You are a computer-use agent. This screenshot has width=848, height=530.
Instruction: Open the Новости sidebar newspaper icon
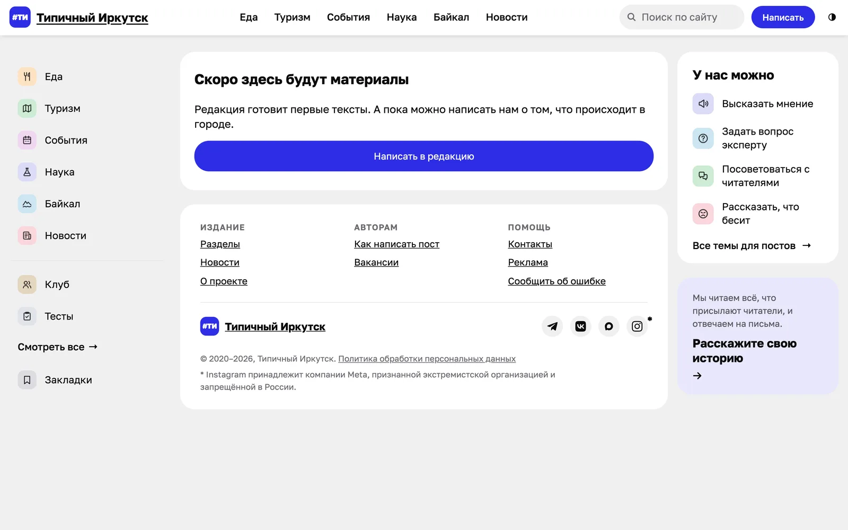tap(27, 235)
